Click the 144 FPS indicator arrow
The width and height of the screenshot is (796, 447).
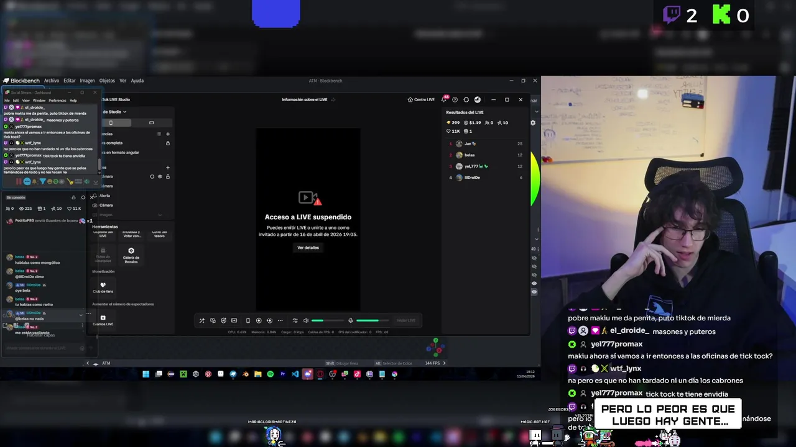(444, 363)
